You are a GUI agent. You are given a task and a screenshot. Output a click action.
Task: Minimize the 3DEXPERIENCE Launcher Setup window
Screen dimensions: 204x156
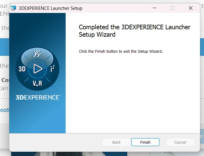pyautogui.click(x=154, y=8)
